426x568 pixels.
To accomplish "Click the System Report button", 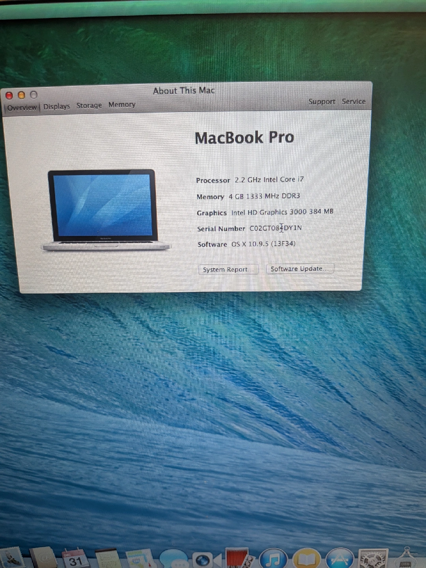I will coord(228,269).
